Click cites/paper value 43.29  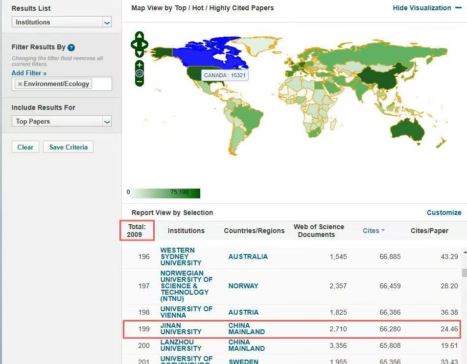click(449, 257)
